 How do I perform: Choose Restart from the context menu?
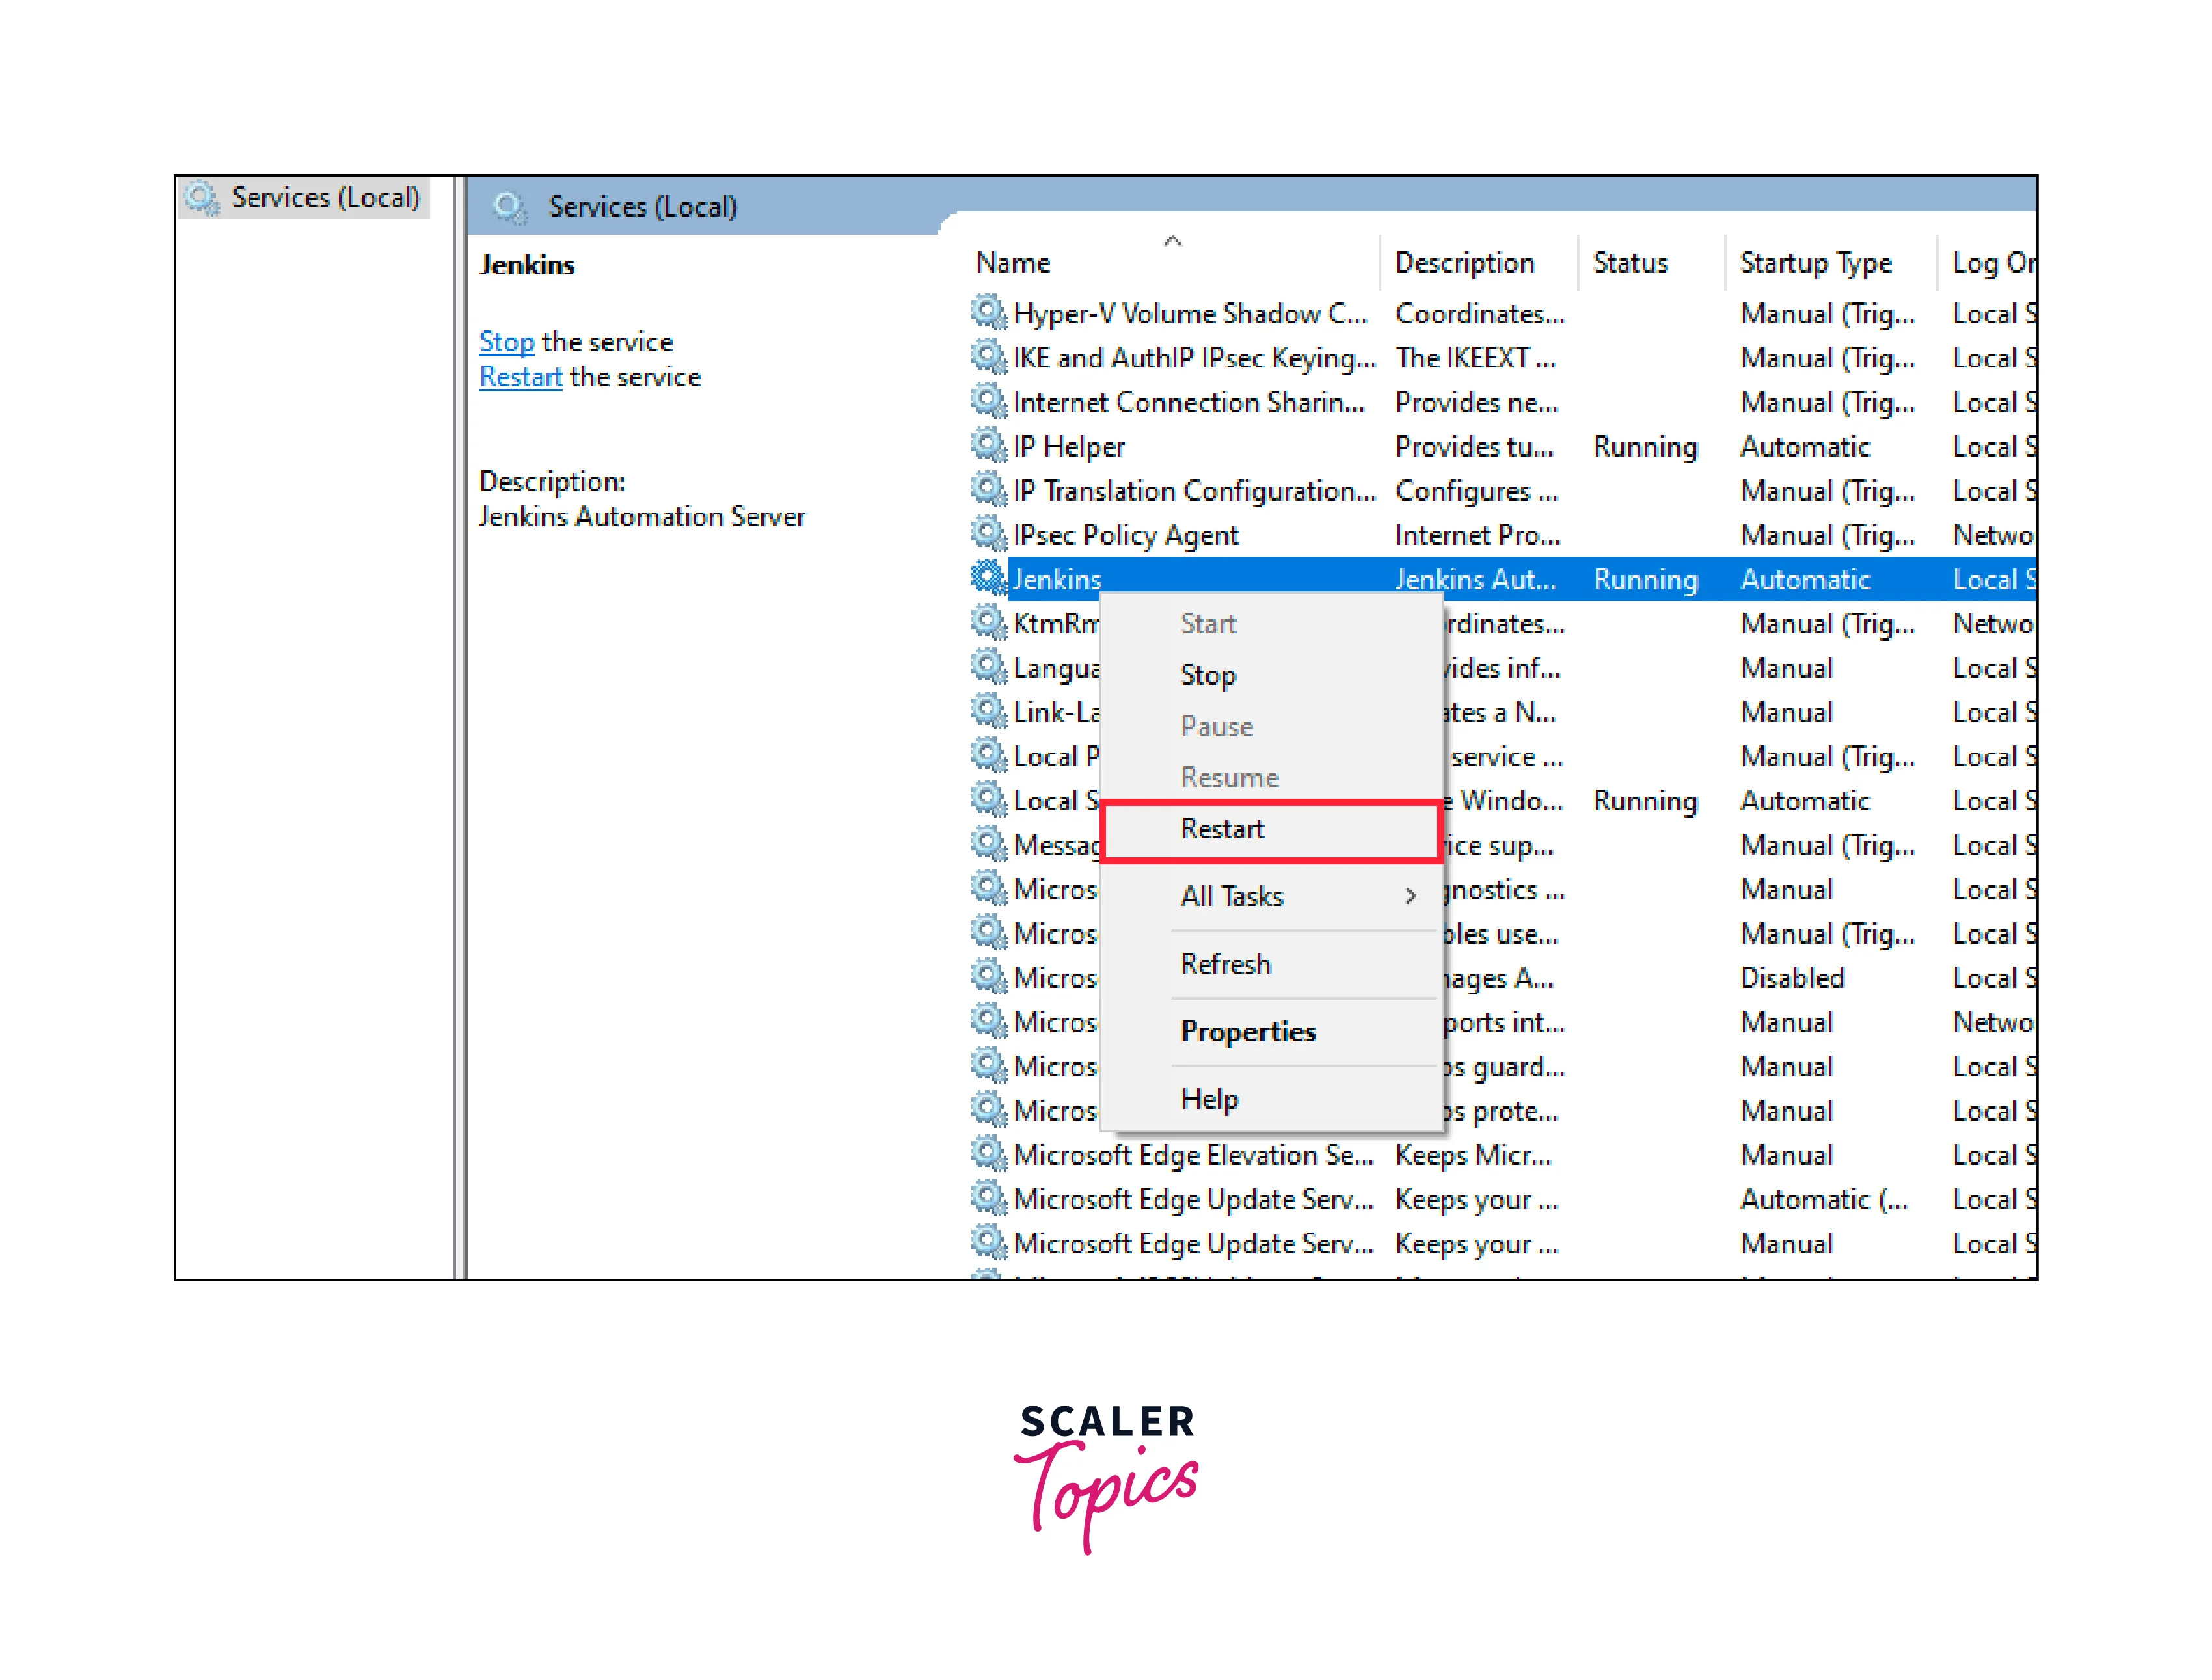click(x=1222, y=829)
